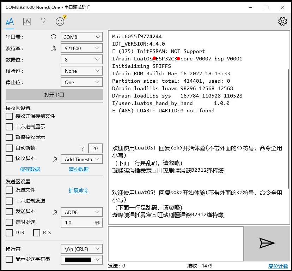Expand the COM8 port dropdown

click(82, 37)
